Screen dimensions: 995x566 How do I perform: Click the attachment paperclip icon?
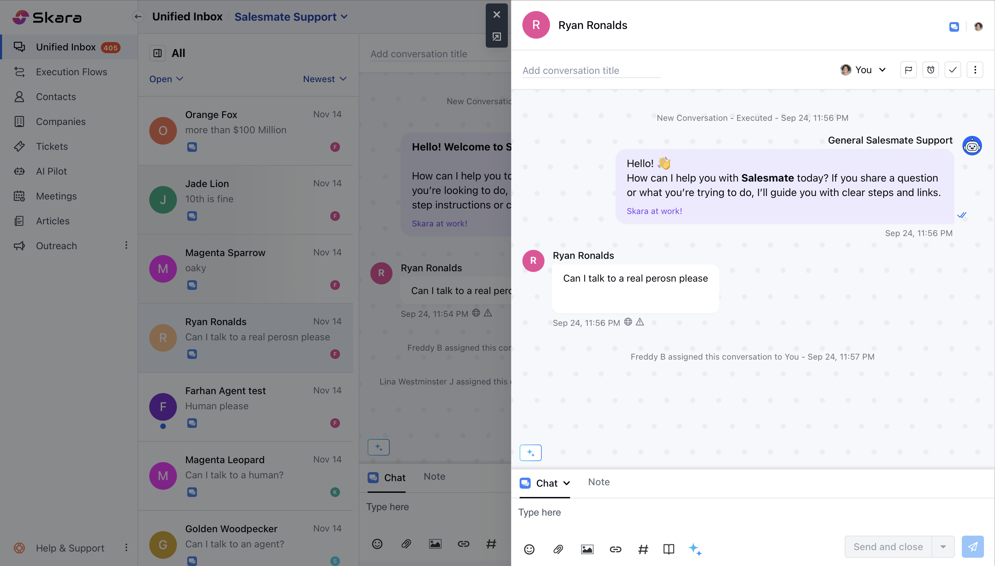[x=558, y=549]
